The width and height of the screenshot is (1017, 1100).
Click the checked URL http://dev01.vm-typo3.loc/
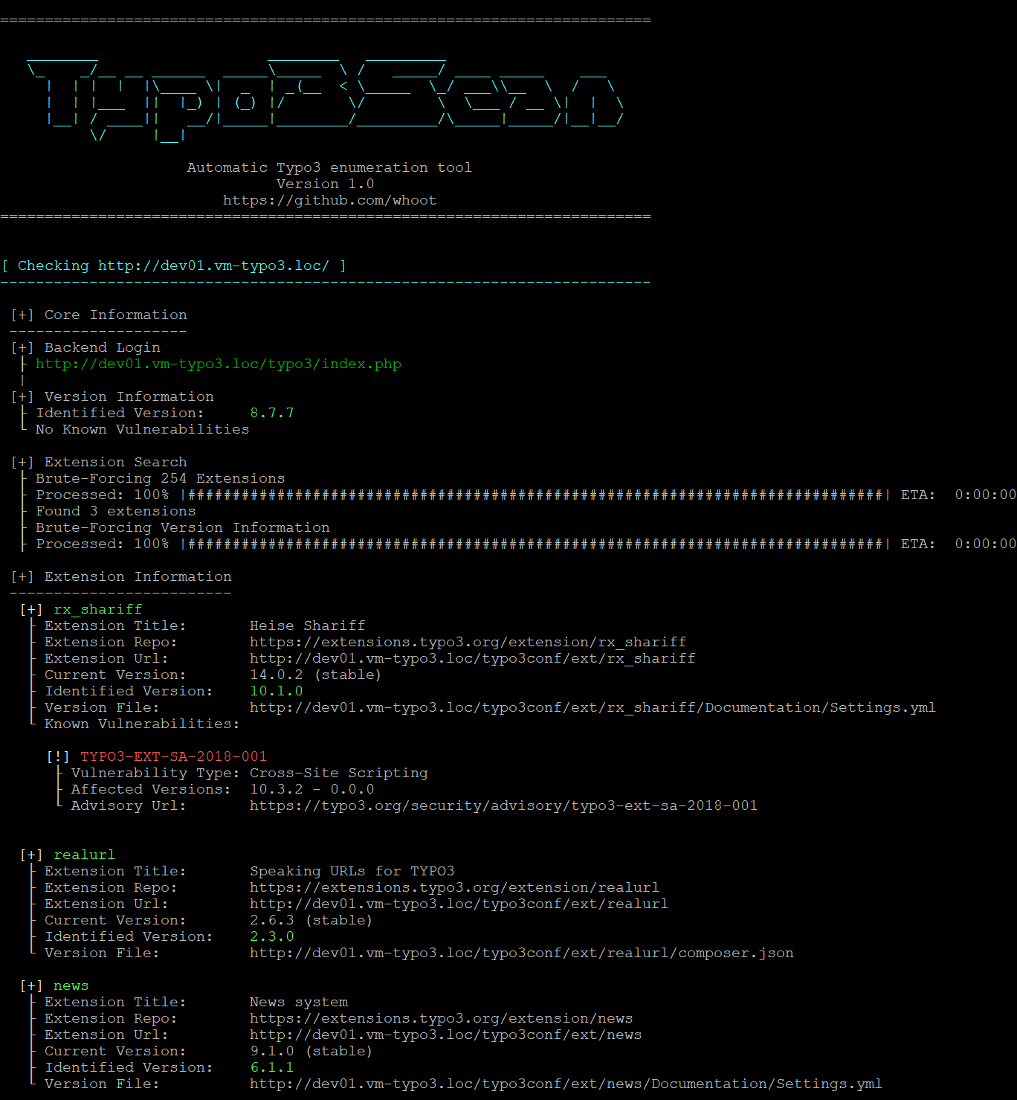[213, 266]
